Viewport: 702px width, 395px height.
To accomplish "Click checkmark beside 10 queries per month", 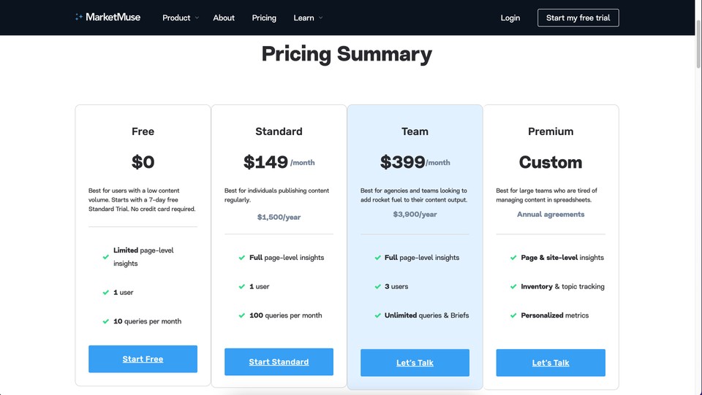I will pos(105,321).
